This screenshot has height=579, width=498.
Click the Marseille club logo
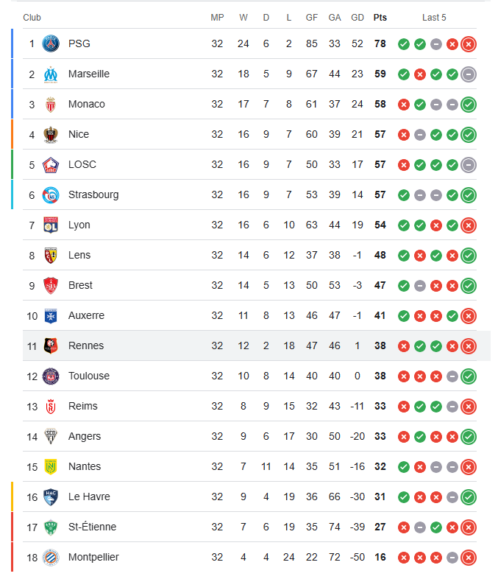(51, 74)
